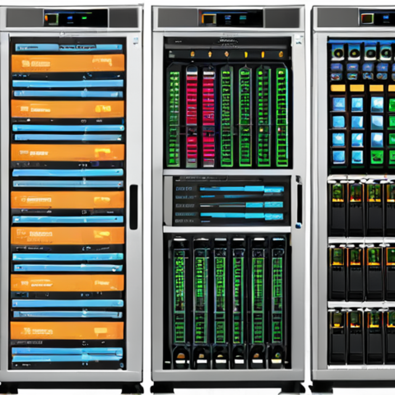Select the first drive bay in the right rack's bottom drive row

coord(338,337)
